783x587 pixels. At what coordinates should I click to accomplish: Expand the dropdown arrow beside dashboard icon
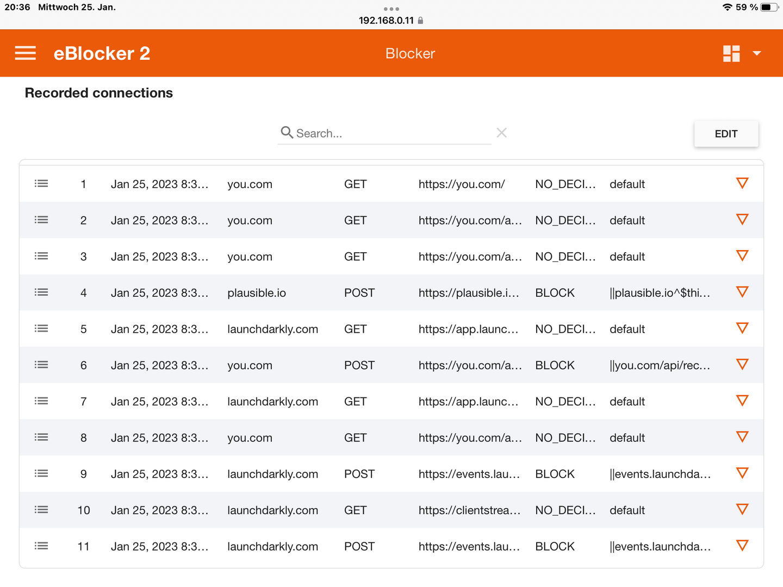[756, 53]
